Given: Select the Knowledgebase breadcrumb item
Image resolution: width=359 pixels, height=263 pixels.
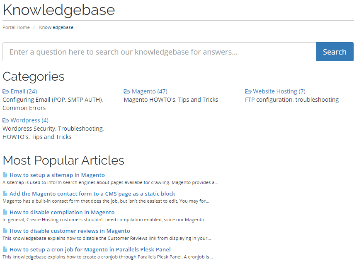Looking at the screenshot, I should click(56, 27).
